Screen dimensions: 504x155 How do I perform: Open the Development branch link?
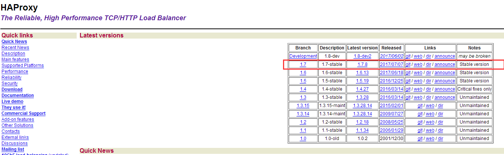point(303,56)
